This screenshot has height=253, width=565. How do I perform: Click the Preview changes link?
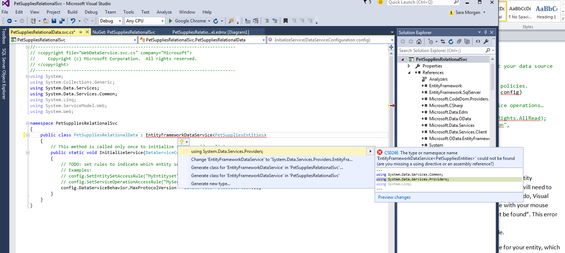tap(394, 197)
